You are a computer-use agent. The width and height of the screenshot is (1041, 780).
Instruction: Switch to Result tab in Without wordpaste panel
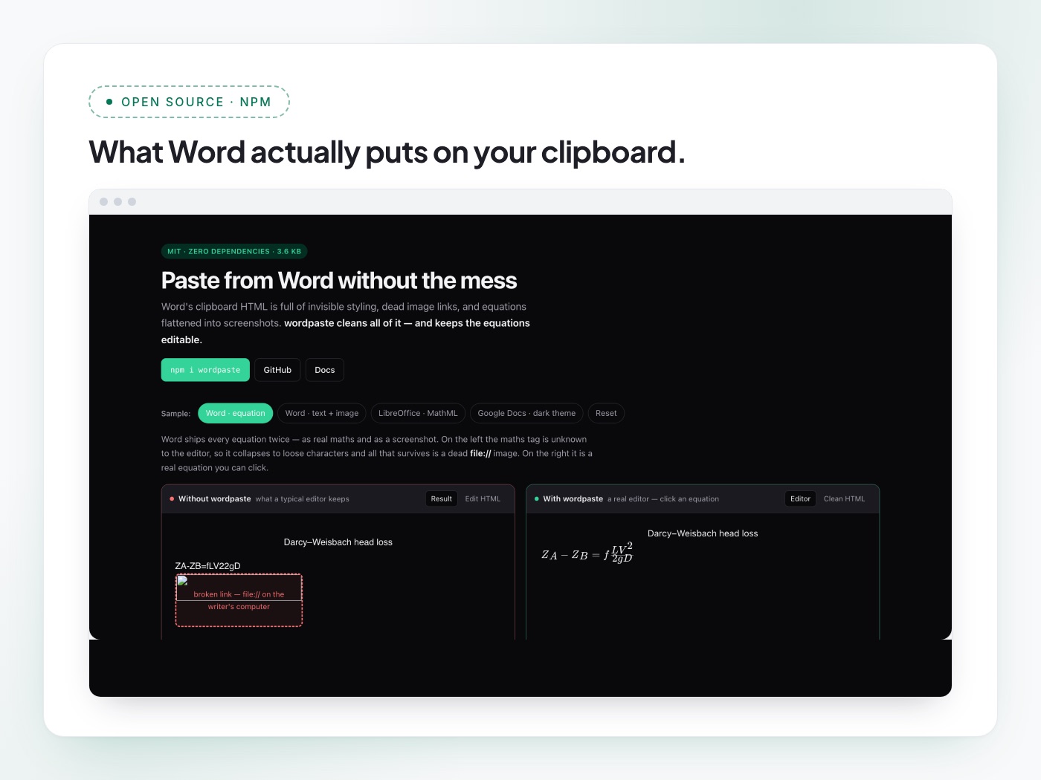[441, 498]
